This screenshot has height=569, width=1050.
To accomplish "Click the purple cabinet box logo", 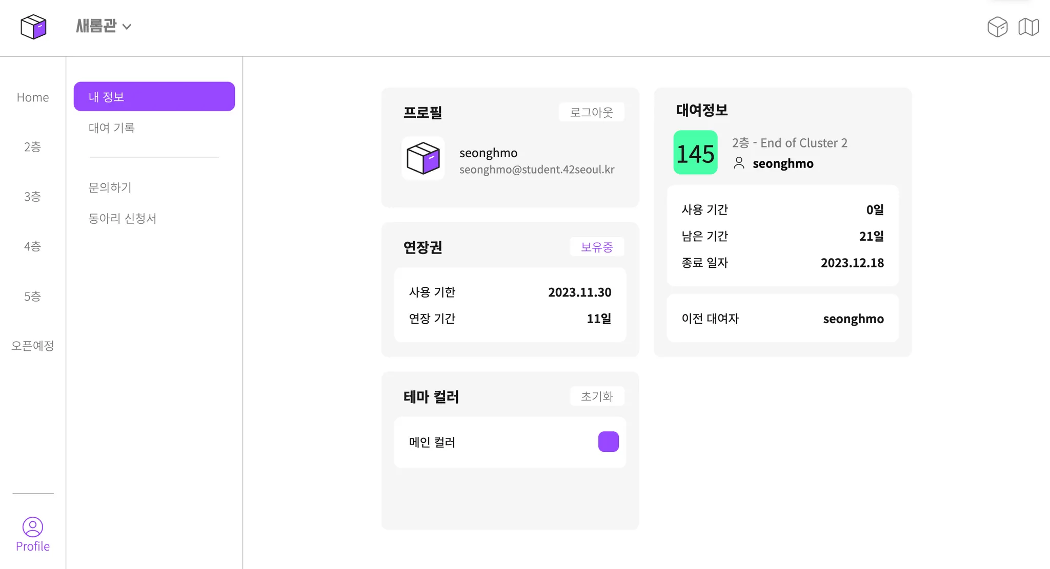I will 33,27.
